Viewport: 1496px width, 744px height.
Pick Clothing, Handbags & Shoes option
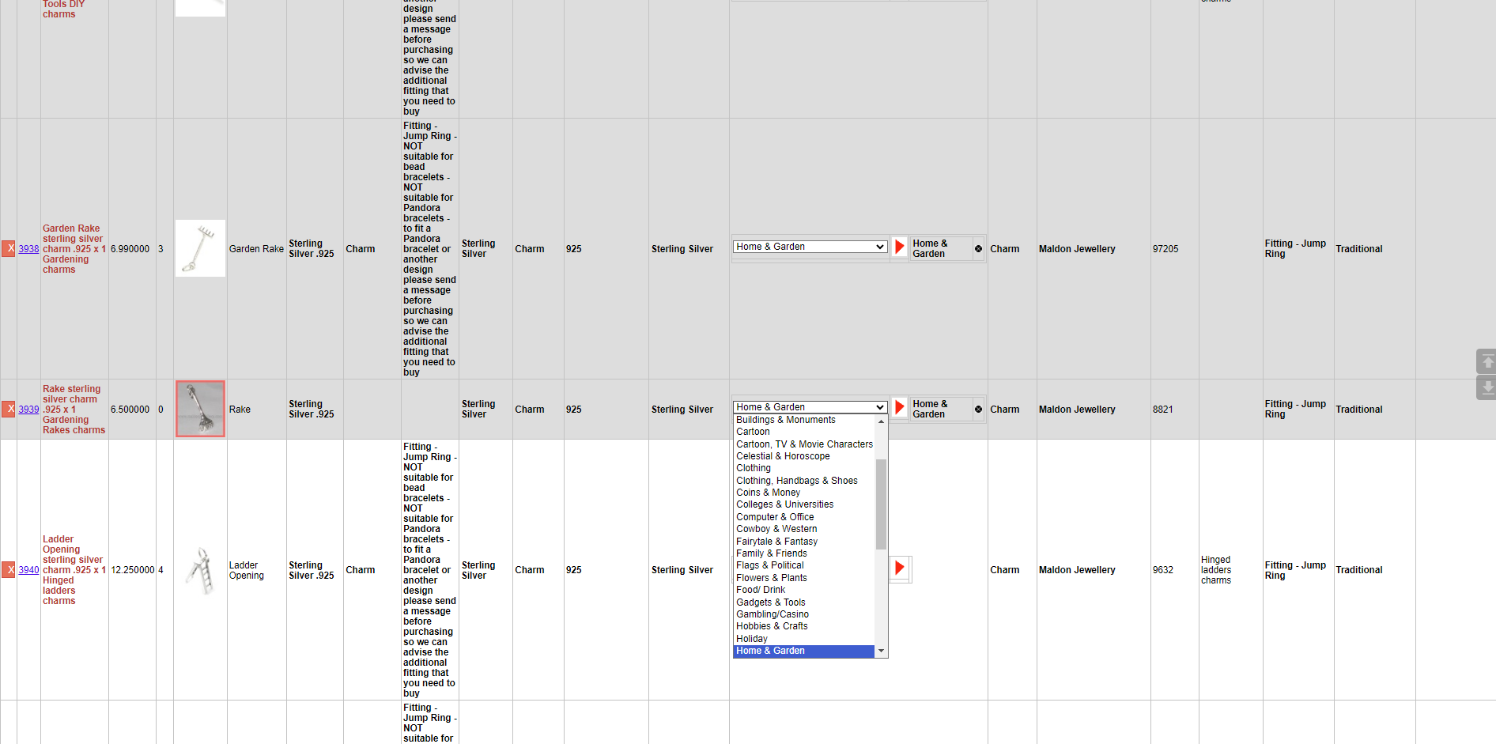tap(803, 481)
